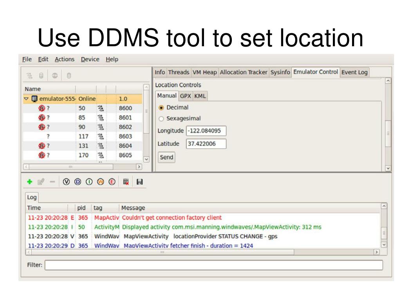Select the Decimal radio button
The width and height of the screenshot is (401, 301).
tap(161, 108)
